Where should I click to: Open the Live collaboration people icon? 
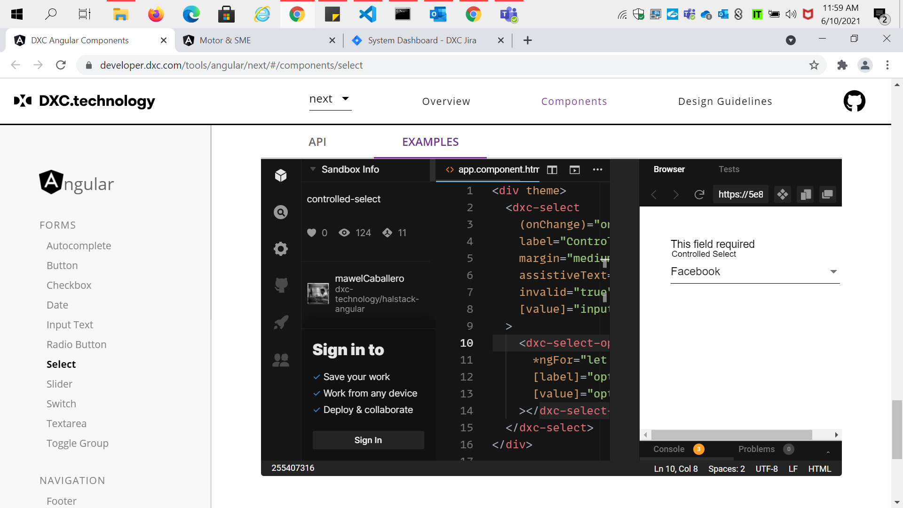tap(281, 360)
